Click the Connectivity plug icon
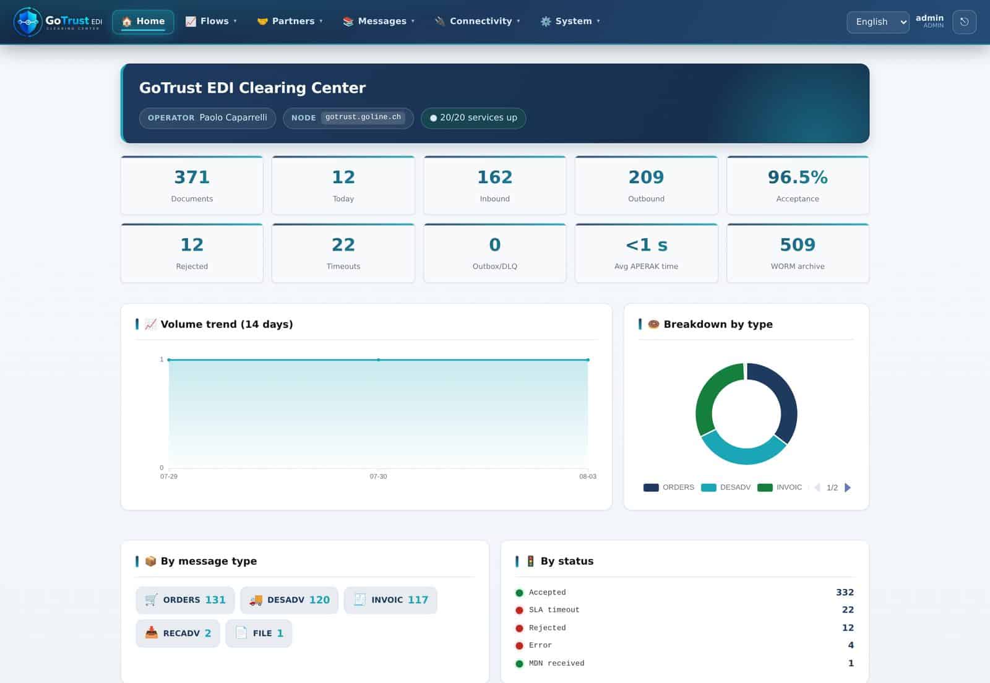990x683 pixels. coord(440,22)
